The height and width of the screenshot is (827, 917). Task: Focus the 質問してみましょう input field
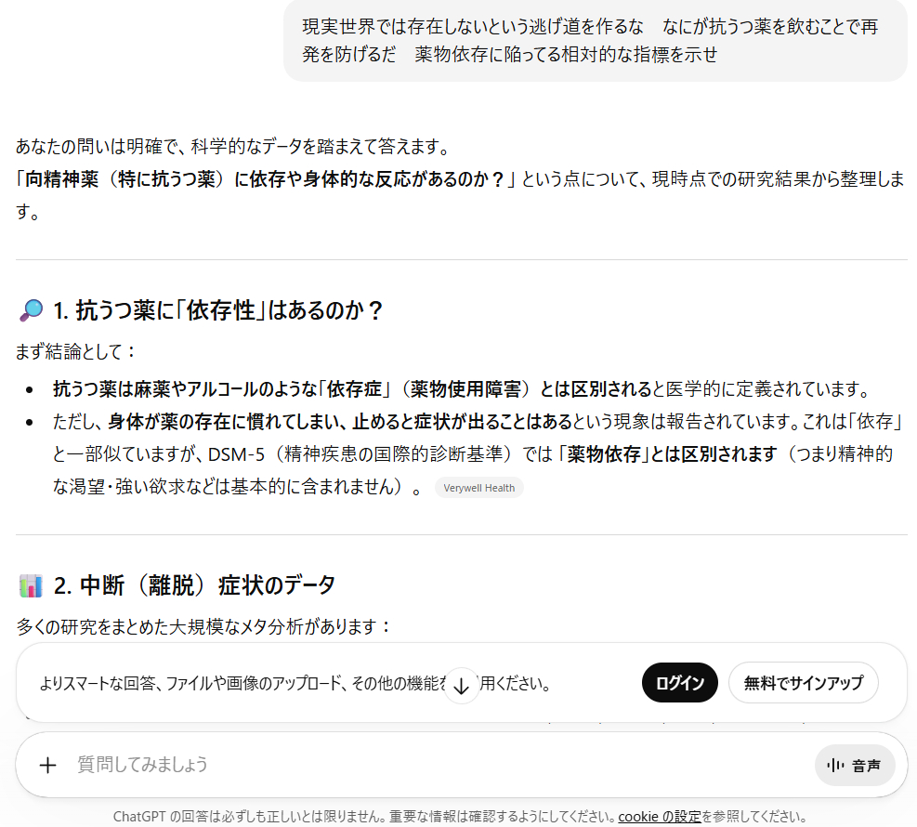439,765
